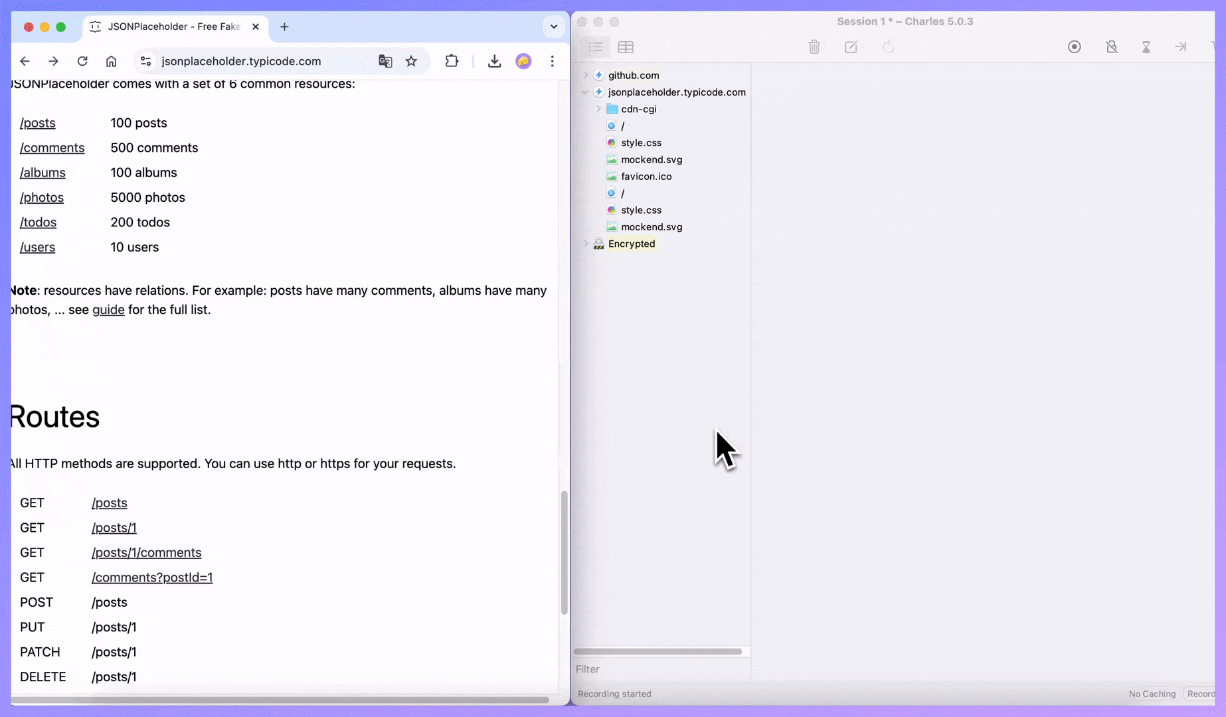
Task: Switch to Charles sequence view
Action: pyautogui.click(x=626, y=47)
